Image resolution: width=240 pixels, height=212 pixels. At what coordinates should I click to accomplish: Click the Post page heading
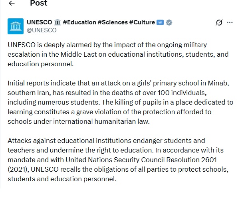click(x=39, y=4)
